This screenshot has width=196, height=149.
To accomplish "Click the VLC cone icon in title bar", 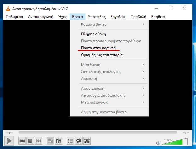I will coord(8,9).
